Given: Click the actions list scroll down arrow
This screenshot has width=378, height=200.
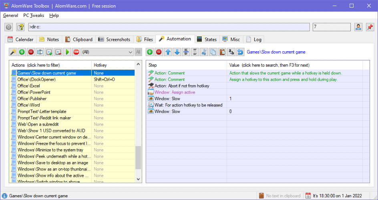Looking at the screenshot, I should (139, 179).
